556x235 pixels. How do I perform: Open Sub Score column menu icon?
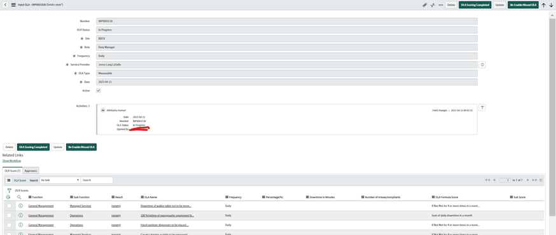pyautogui.click(x=511, y=197)
